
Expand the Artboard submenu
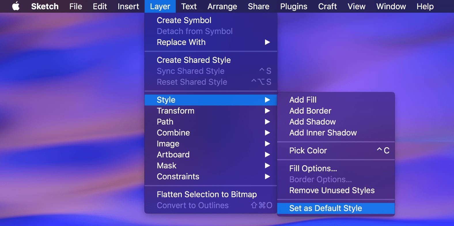pyautogui.click(x=211, y=155)
